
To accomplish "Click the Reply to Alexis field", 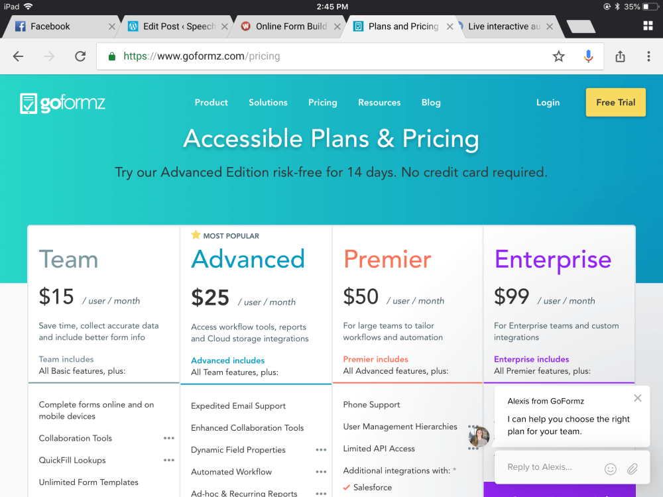I will click(x=550, y=467).
